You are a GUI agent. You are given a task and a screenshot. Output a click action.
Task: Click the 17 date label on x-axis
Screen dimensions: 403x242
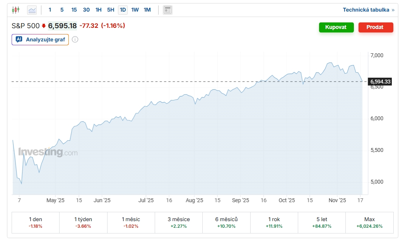(360, 200)
